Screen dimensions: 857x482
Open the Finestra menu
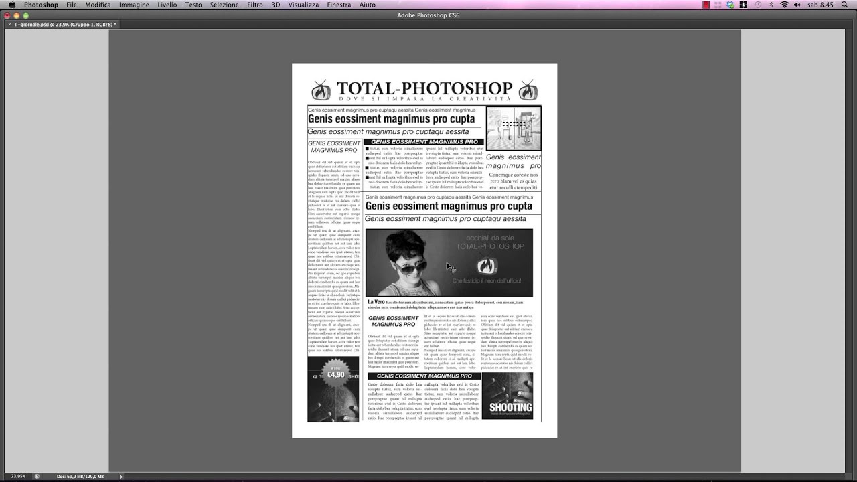click(x=339, y=5)
